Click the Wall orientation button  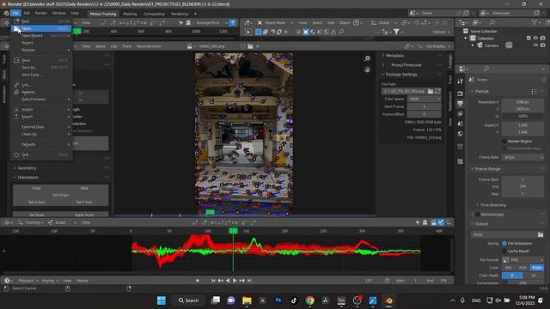pyautogui.click(x=84, y=188)
